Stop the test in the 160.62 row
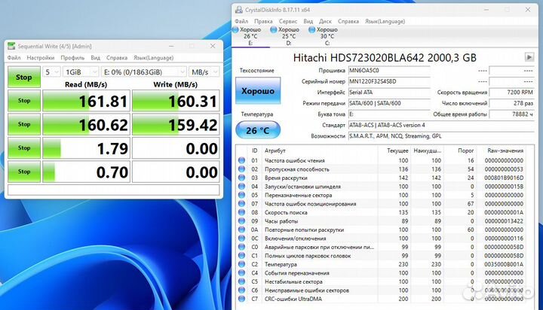The height and width of the screenshot is (310, 543). (x=24, y=124)
